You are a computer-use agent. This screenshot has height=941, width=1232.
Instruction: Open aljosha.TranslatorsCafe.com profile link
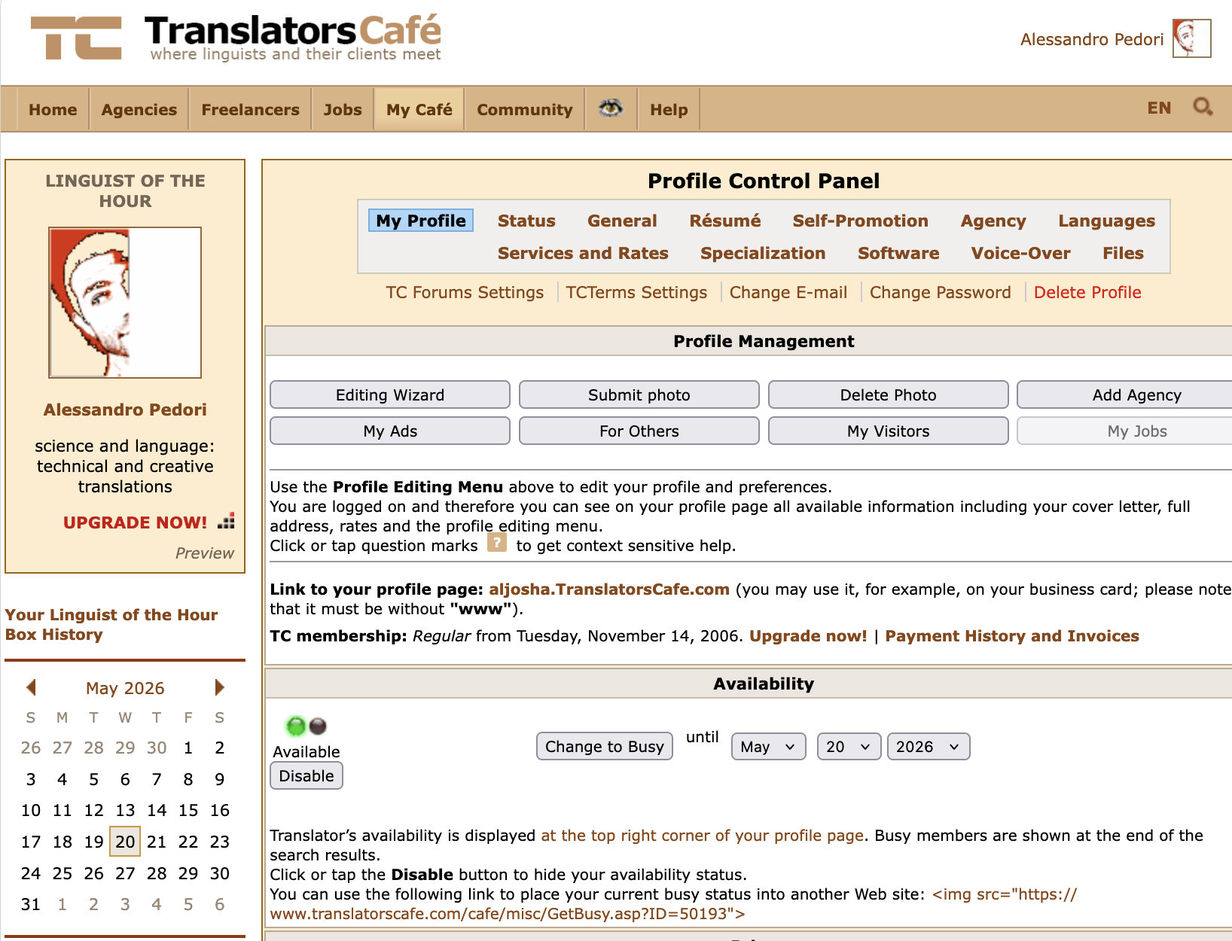pos(609,589)
